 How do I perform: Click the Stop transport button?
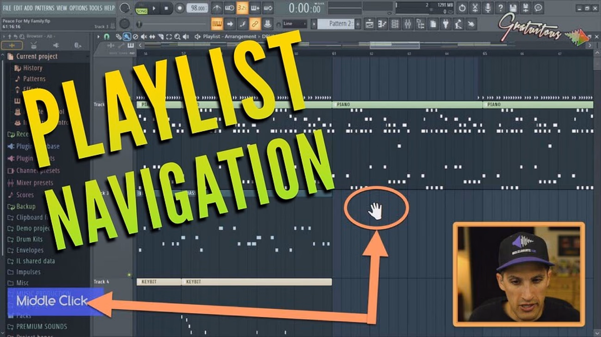point(166,8)
